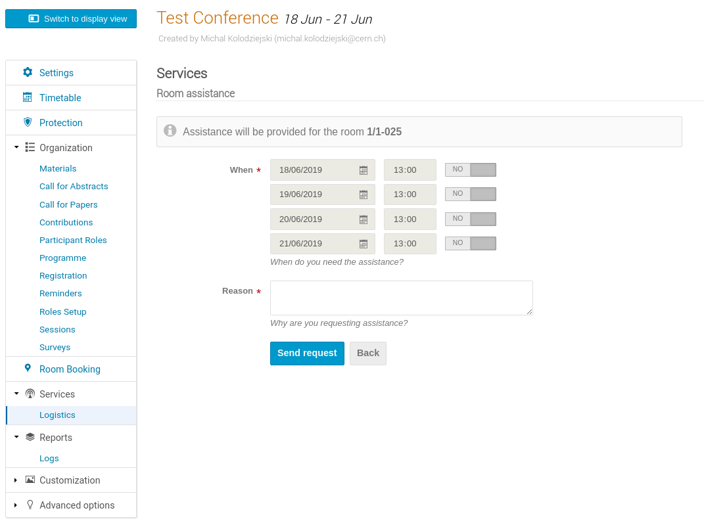Click the Protection shield icon
The width and height of the screenshot is (704, 525).
[28, 122]
